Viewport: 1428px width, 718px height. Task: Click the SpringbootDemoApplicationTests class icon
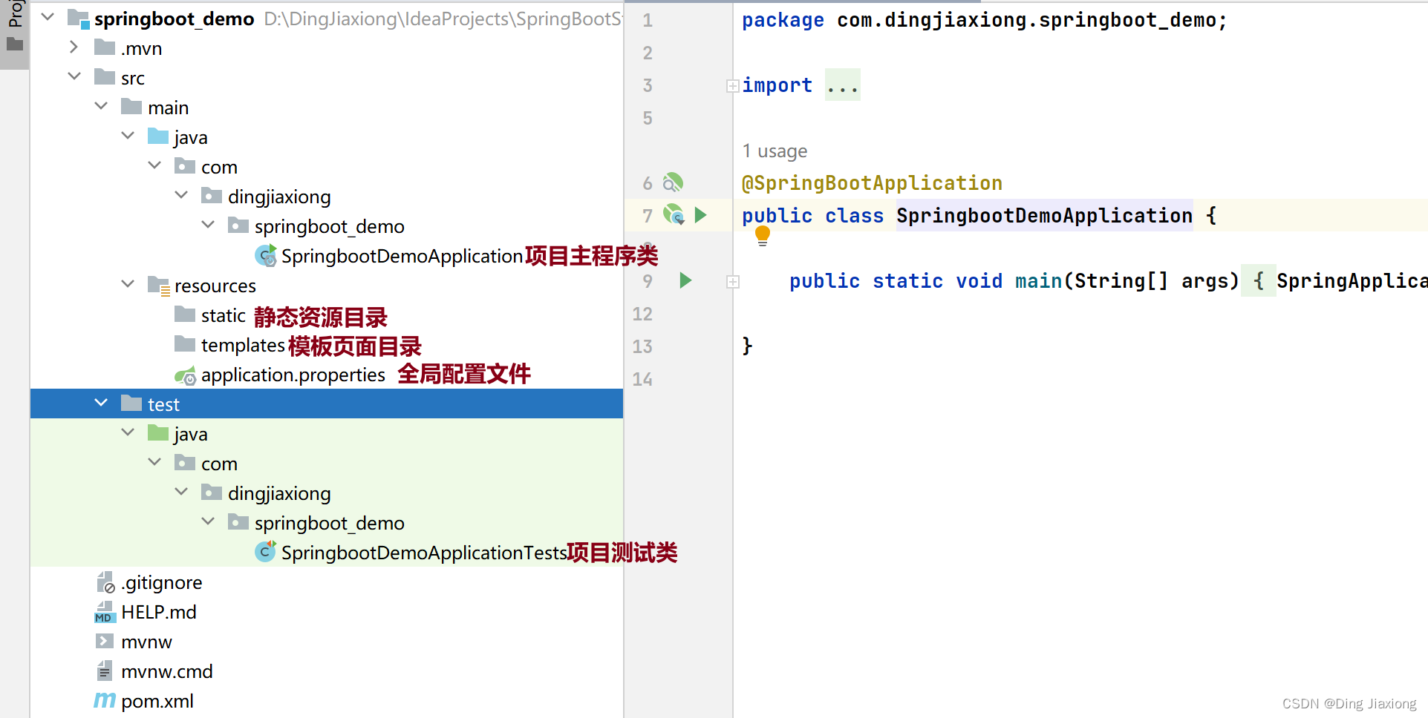(x=266, y=551)
